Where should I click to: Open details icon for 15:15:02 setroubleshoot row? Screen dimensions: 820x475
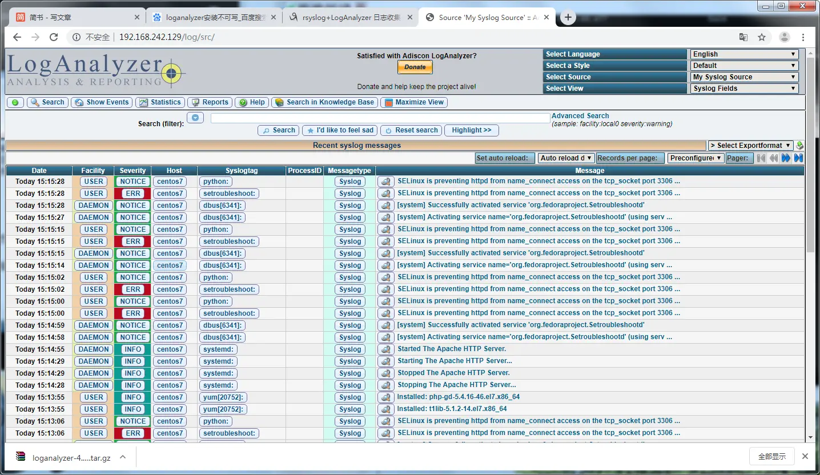tap(386, 289)
